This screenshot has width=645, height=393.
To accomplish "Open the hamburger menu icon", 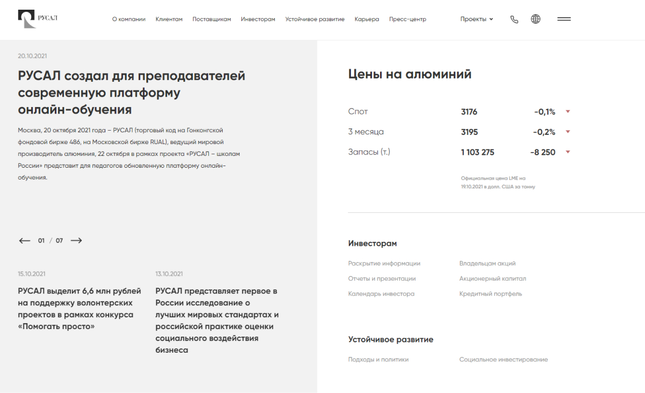I will click(x=564, y=19).
